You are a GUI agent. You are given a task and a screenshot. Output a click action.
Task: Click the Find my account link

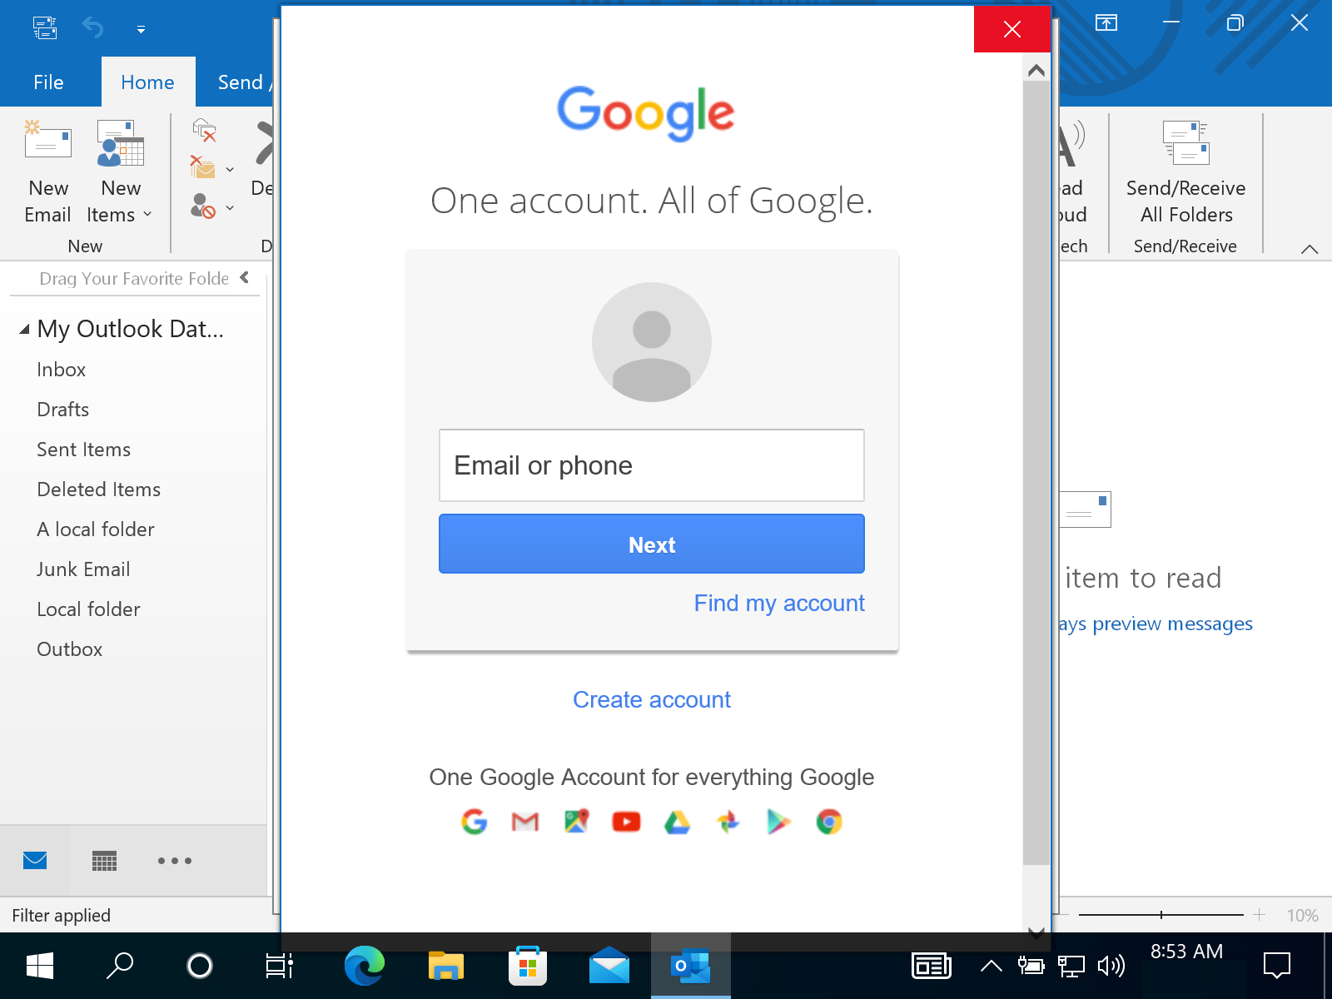click(x=778, y=603)
